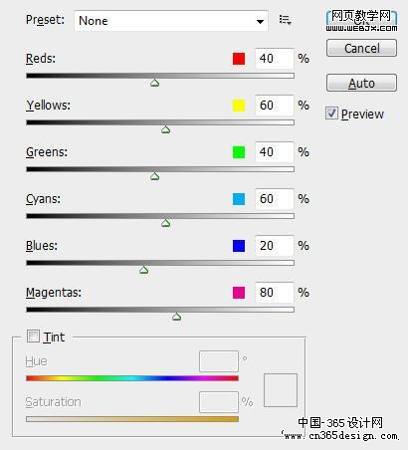Open the preset options menu icon
Viewport: 408px width, 450px height.
pyautogui.click(x=285, y=20)
